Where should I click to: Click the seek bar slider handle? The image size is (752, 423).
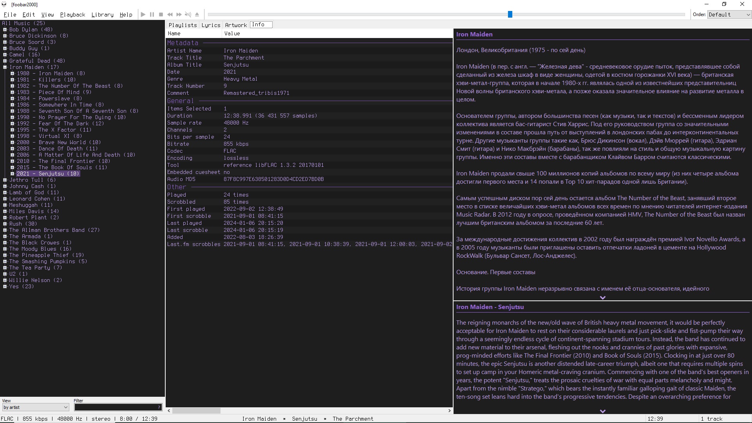tap(510, 14)
